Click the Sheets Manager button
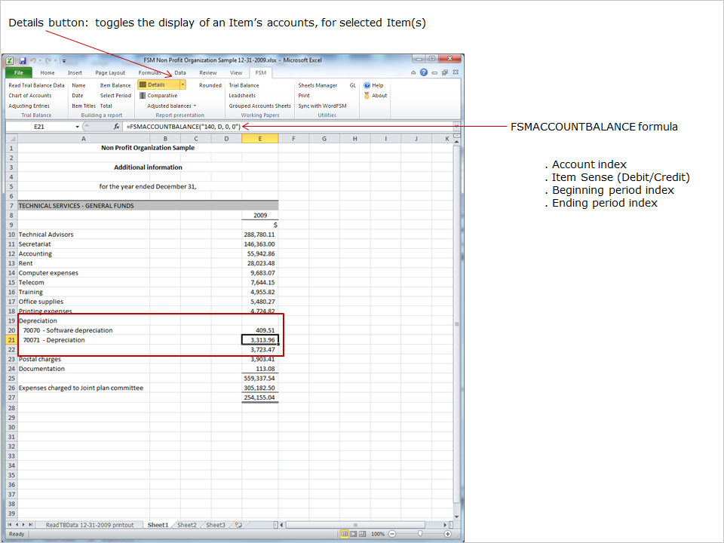Image resolution: width=724 pixels, height=543 pixels. [x=318, y=85]
